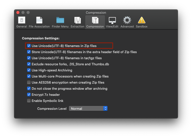192x137 pixels.
Task: Uncheck Encrypt 7z header
Action: [29, 95]
